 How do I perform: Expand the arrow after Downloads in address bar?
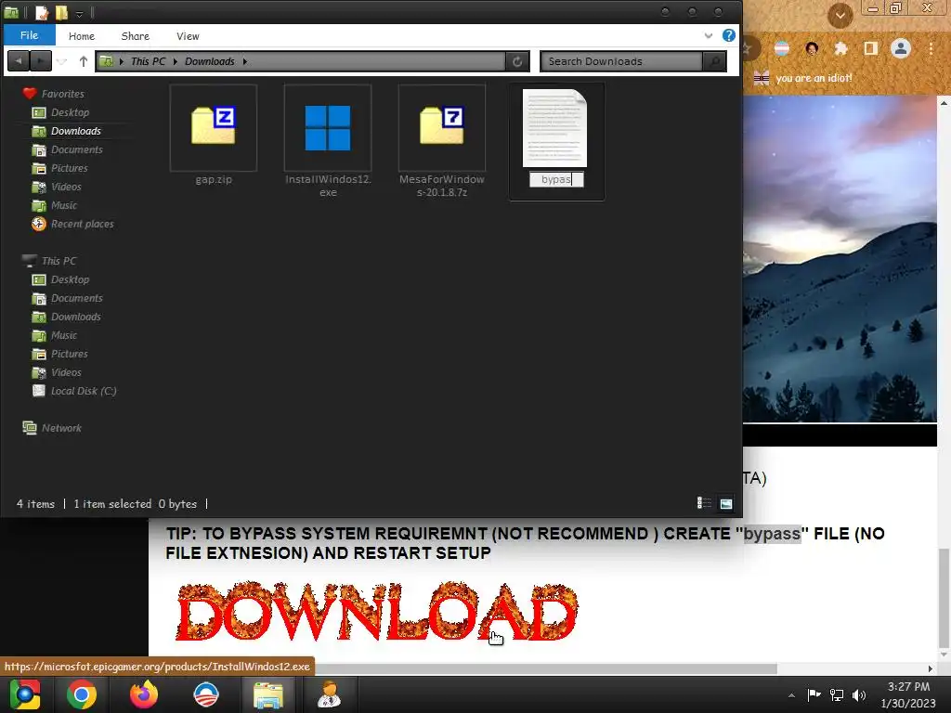pos(245,61)
